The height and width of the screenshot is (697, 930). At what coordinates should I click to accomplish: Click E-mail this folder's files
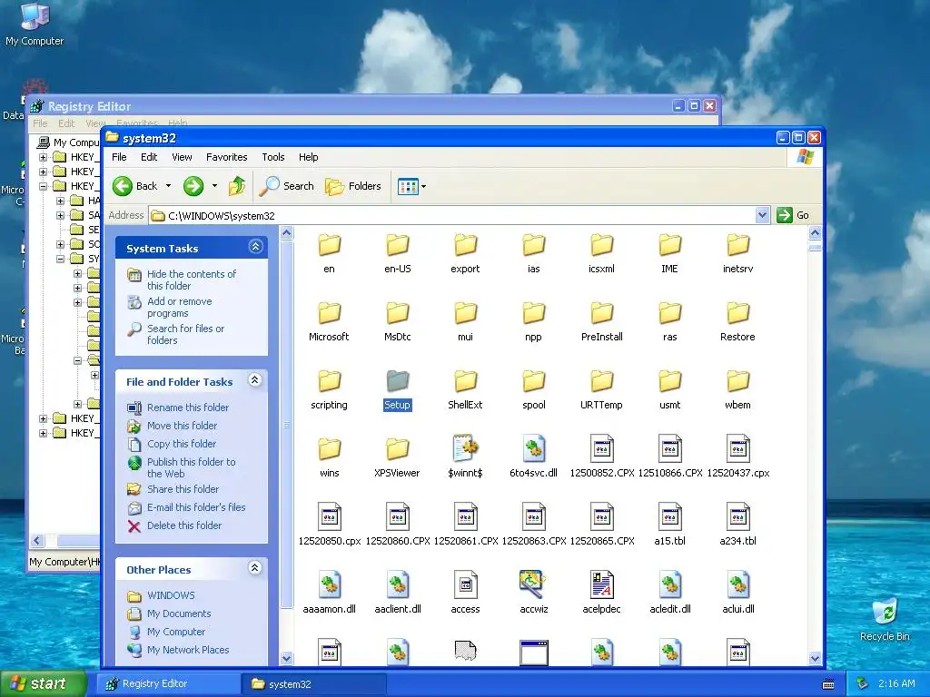196,507
